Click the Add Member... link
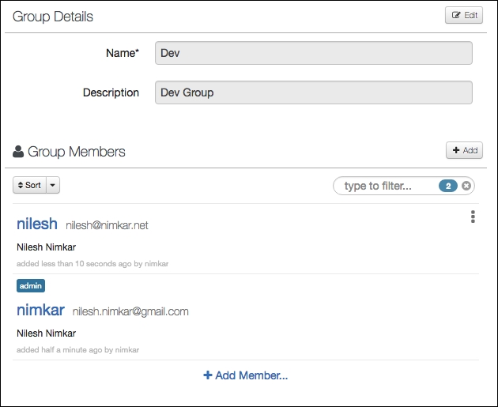The width and height of the screenshot is (498, 407). coord(246,375)
